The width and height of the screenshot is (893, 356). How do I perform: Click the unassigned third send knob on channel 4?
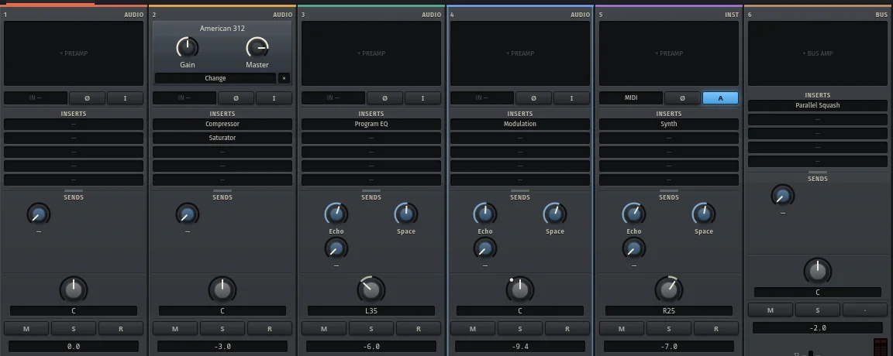[484, 248]
